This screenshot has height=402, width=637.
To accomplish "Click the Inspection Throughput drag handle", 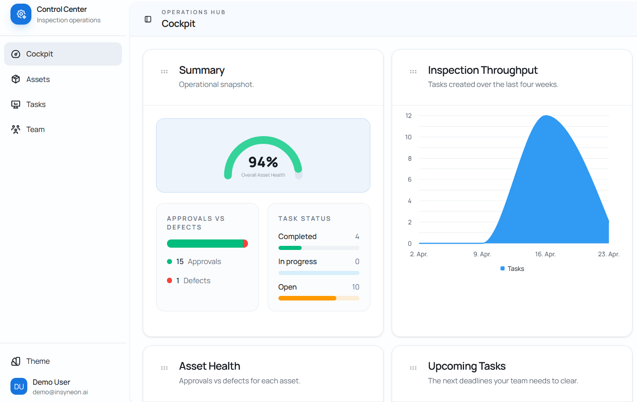I will pos(413,71).
